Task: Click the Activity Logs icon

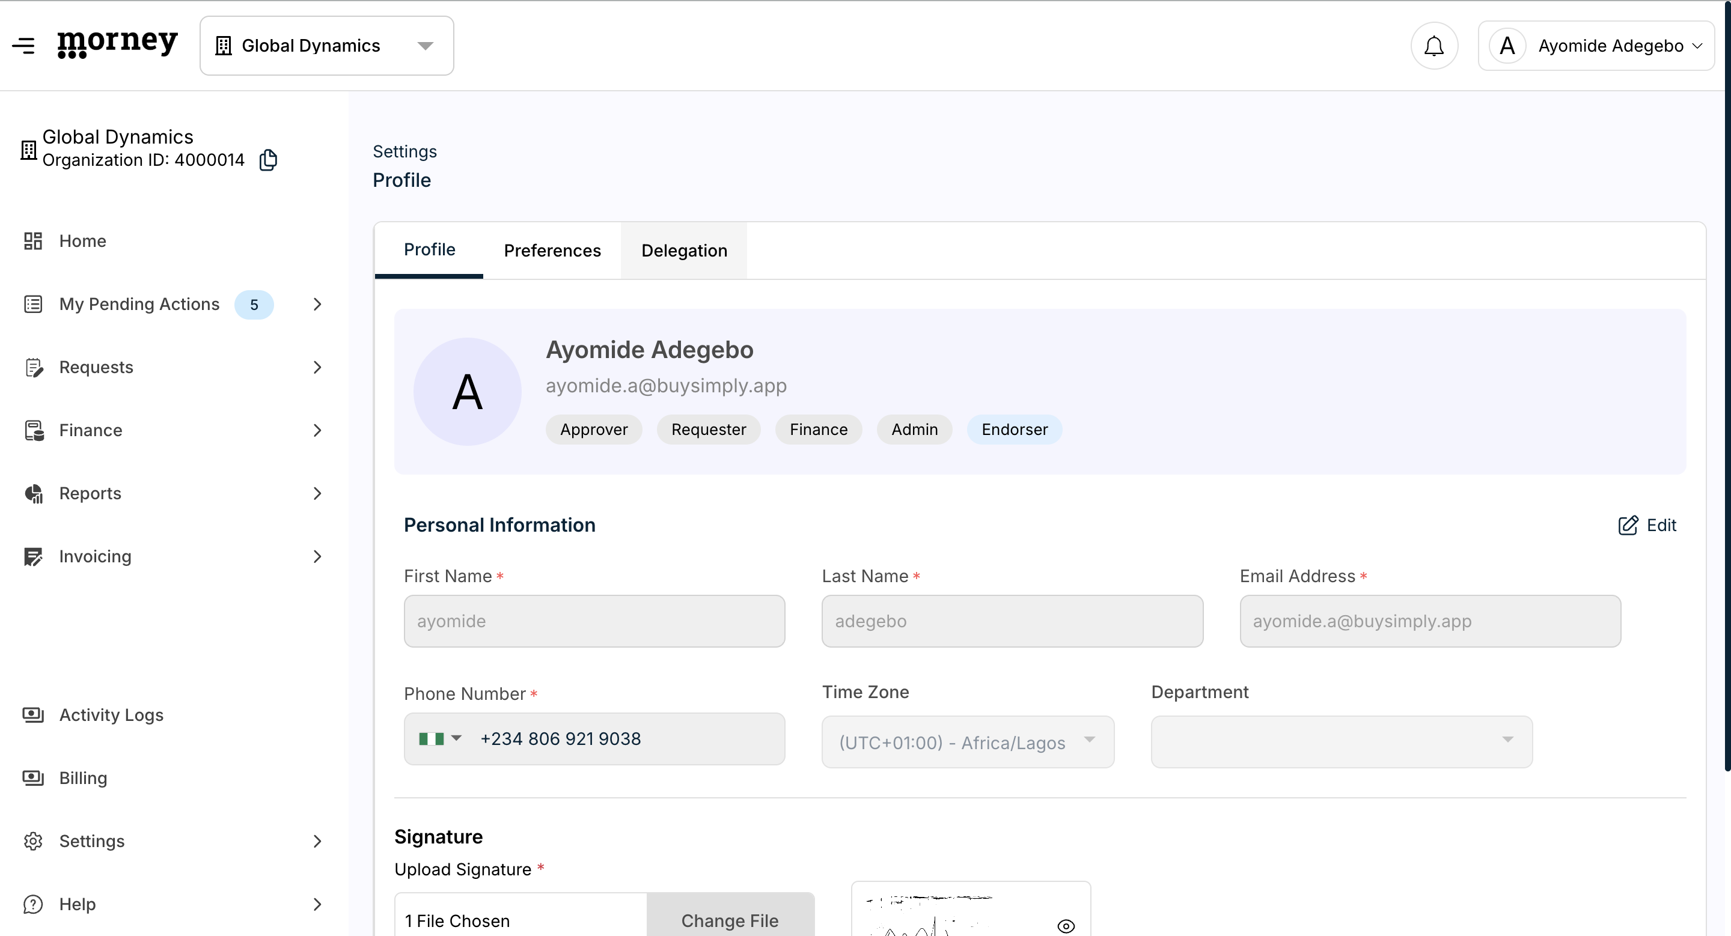Action: click(33, 715)
